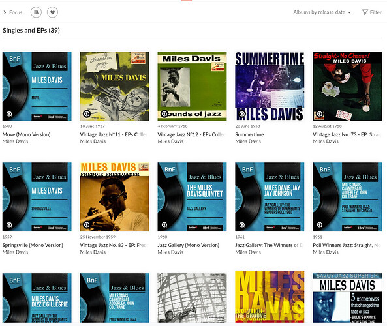
Task: Open the Evolution of the Groove cover
Action: (270, 297)
